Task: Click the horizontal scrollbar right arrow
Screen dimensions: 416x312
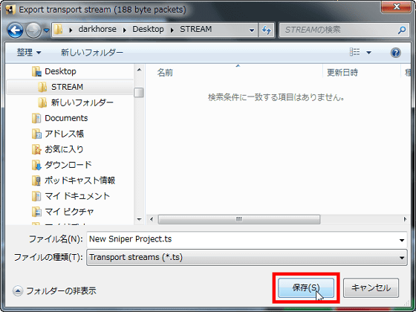Action: [405, 219]
